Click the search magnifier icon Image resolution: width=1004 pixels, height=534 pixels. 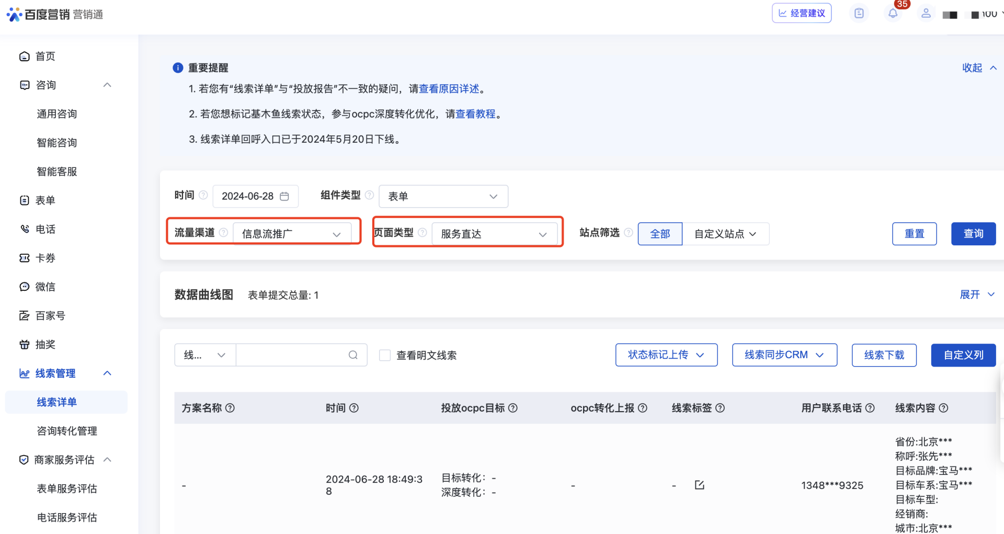[353, 355]
